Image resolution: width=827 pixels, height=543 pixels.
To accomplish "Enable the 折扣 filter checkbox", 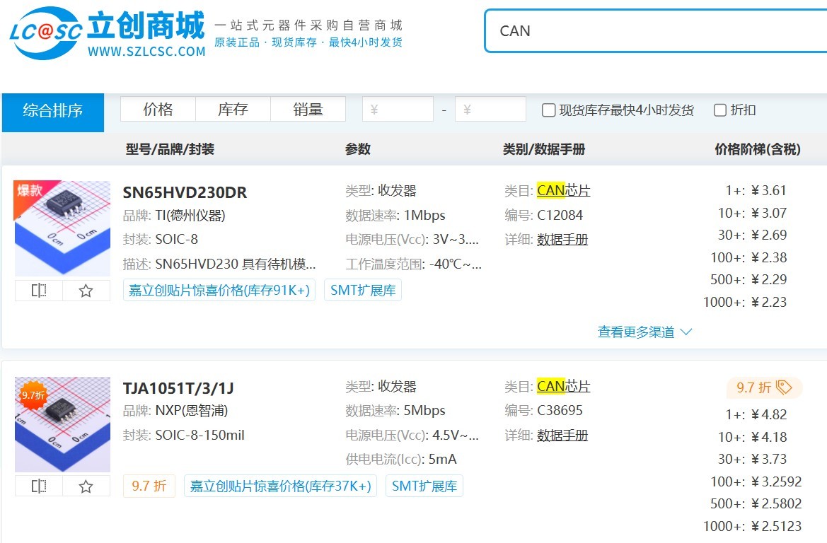I will point(720,110).
